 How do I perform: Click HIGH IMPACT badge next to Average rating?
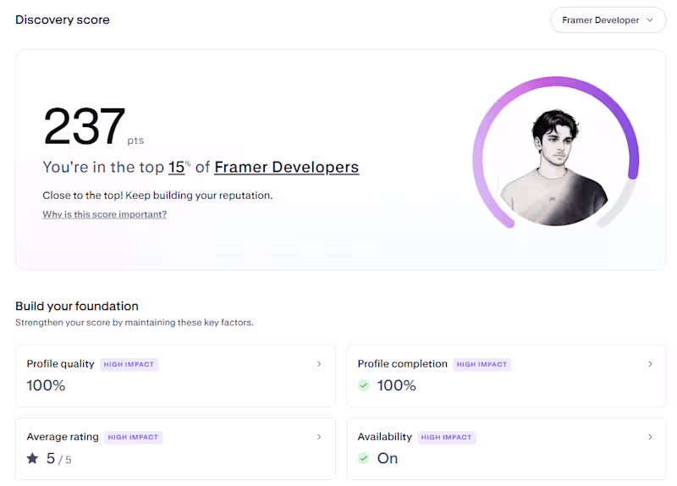click(133, 438)
